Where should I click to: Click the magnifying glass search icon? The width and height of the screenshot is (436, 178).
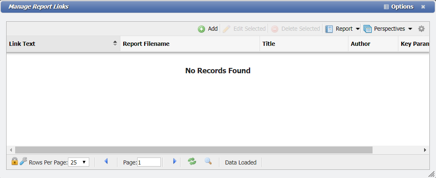208,161
